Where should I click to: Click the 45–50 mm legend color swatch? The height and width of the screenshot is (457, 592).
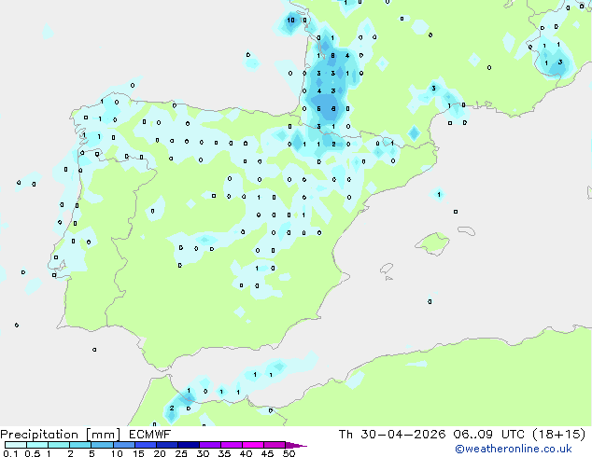[275, 445]
